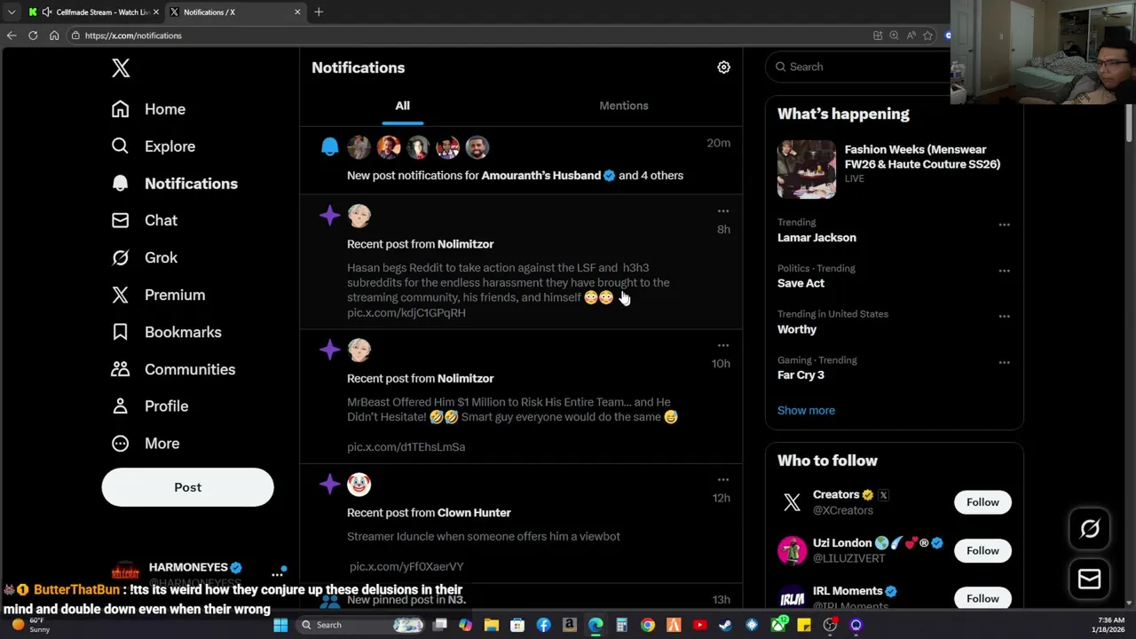Open more options for Lamar Jackson trend

(x=1004, y=225)
